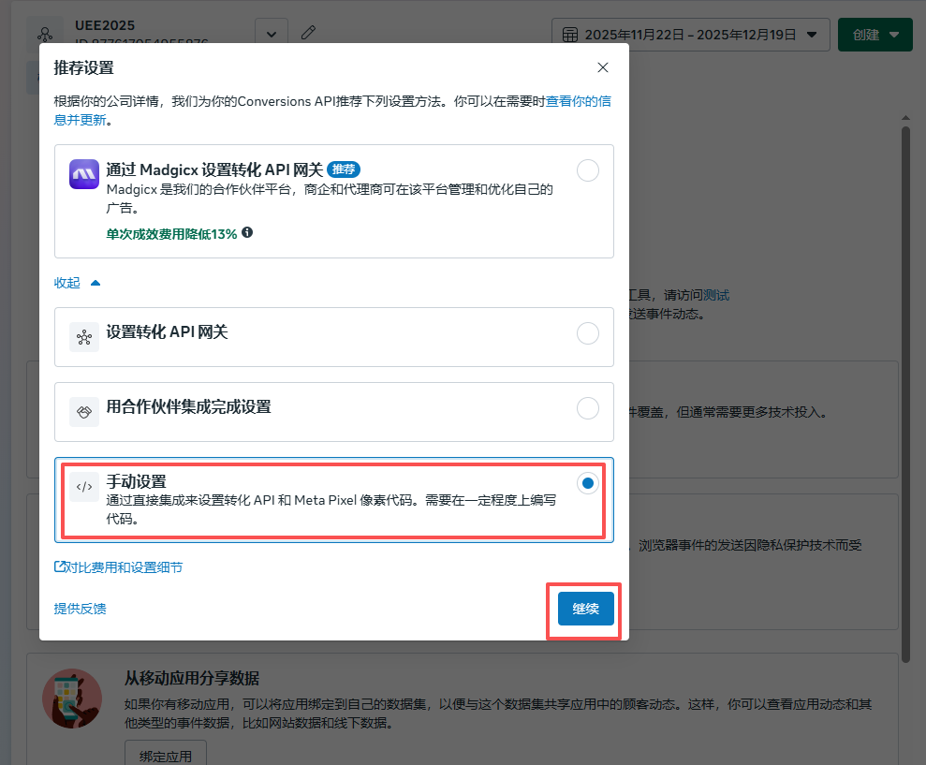Image resolution: width=926 pixels, height=765 pixels.
Task: Open the 创建 dropdown button
Action: [x=875, y=35]
